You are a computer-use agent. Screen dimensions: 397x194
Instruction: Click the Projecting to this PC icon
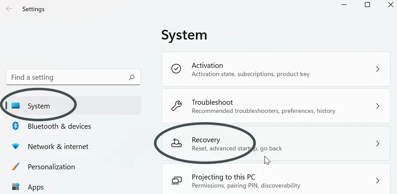(177, 180)
